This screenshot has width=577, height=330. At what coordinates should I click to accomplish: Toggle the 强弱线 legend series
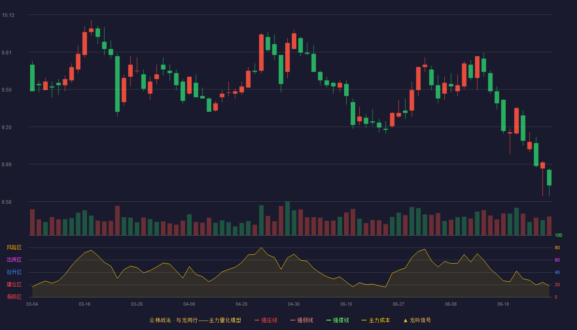302,320
